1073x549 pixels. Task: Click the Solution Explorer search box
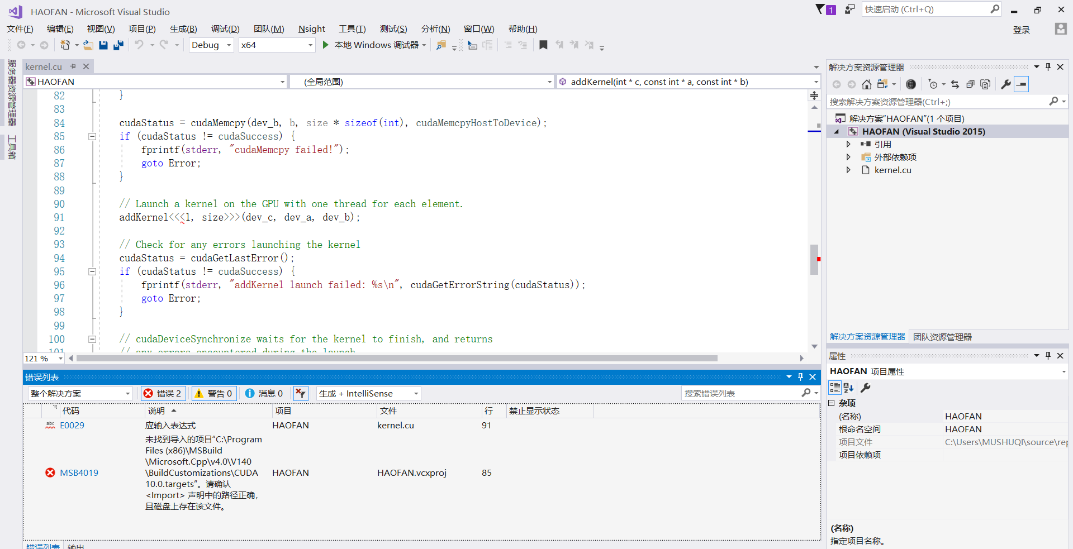click(947, 102)
